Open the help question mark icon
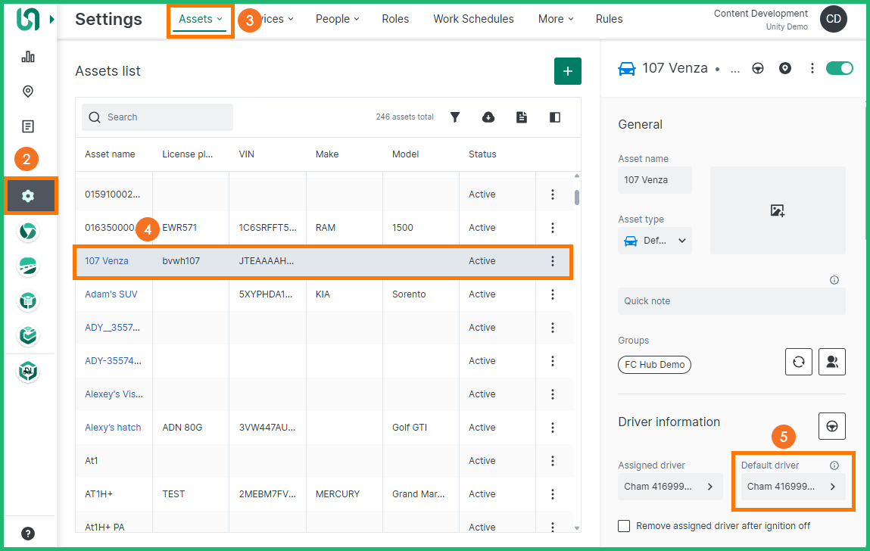 click(x=28, y=533)
